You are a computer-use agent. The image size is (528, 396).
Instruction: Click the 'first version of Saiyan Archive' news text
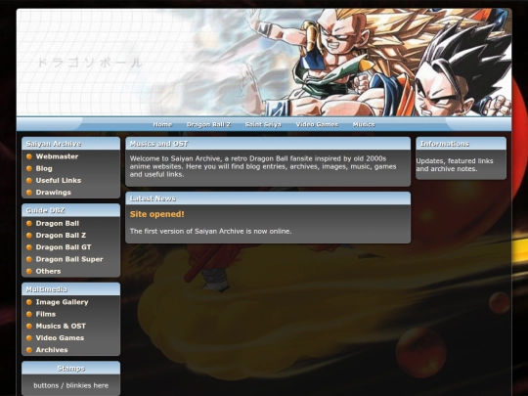click(x=211, y=232)
